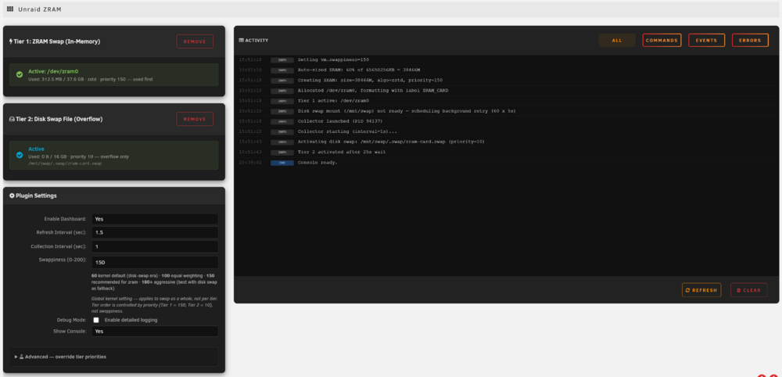Open the Enable Dashboard dropdown

tap(155, 219)
